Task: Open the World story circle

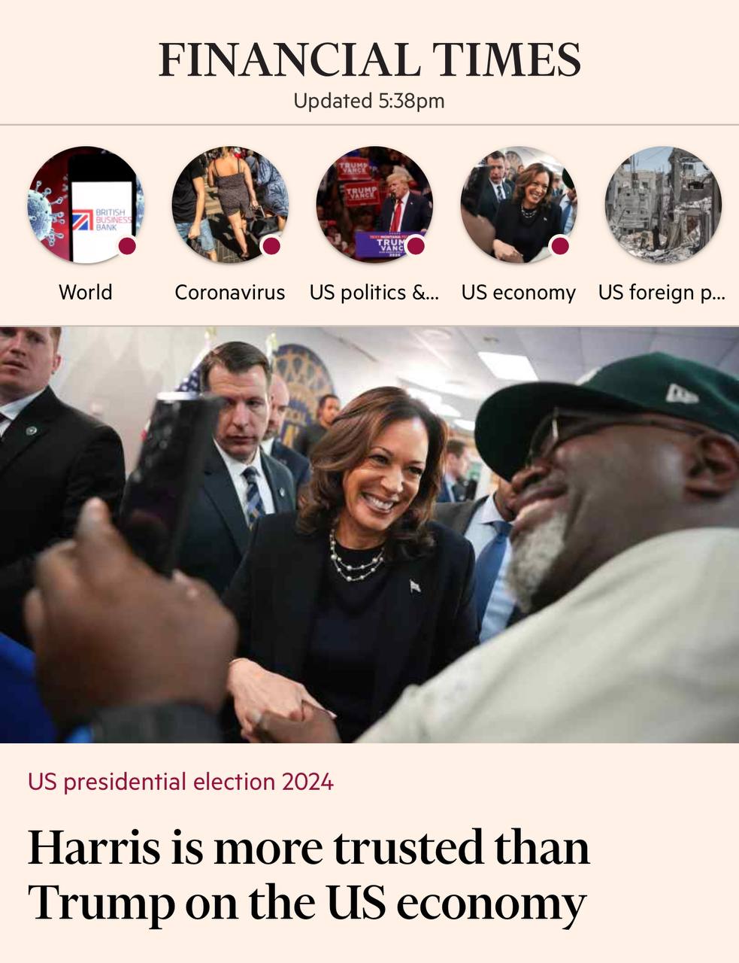Action: tap(86, 205)
